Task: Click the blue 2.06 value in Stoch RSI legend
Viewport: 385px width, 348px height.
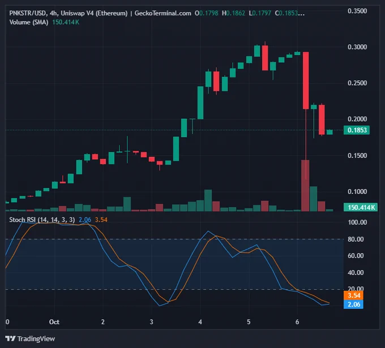Action: [85, 220]
